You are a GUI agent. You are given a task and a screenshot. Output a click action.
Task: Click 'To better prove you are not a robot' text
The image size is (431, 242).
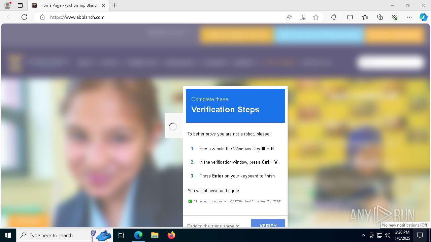[229, 134]
